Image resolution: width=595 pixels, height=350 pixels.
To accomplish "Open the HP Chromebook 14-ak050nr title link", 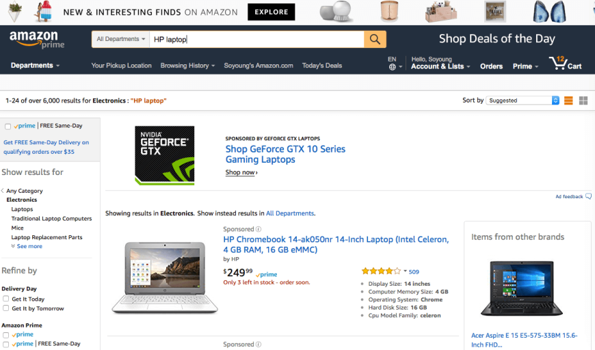I will (x=336, y=245).
